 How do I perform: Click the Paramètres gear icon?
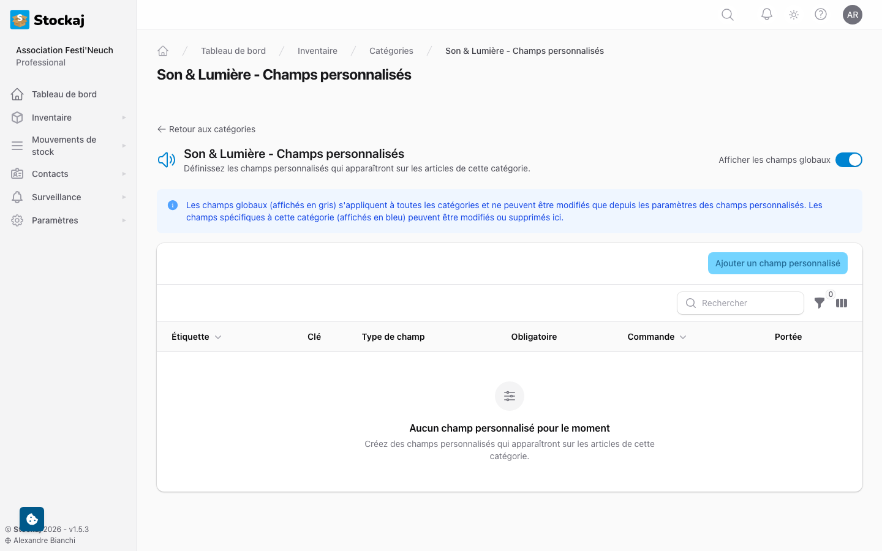point(17,220)
